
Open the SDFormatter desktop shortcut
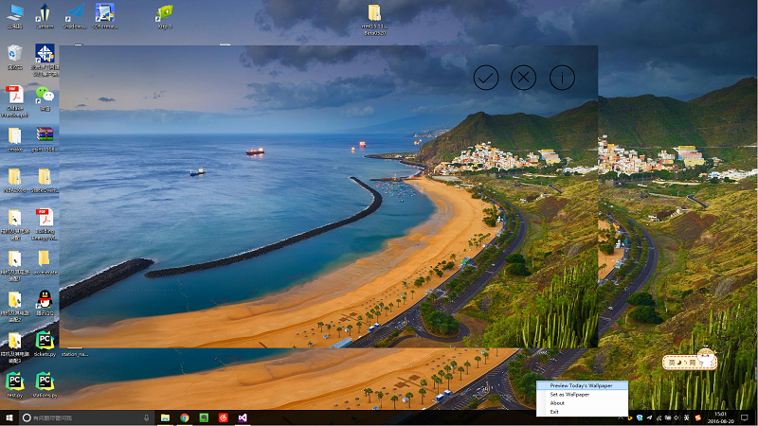(104, 16)
